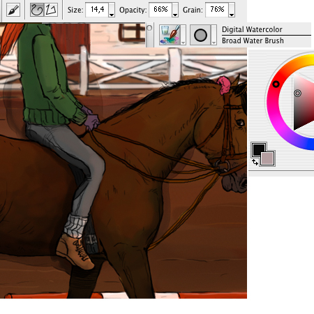Click the round brush variant icon

tap(200, 35)
